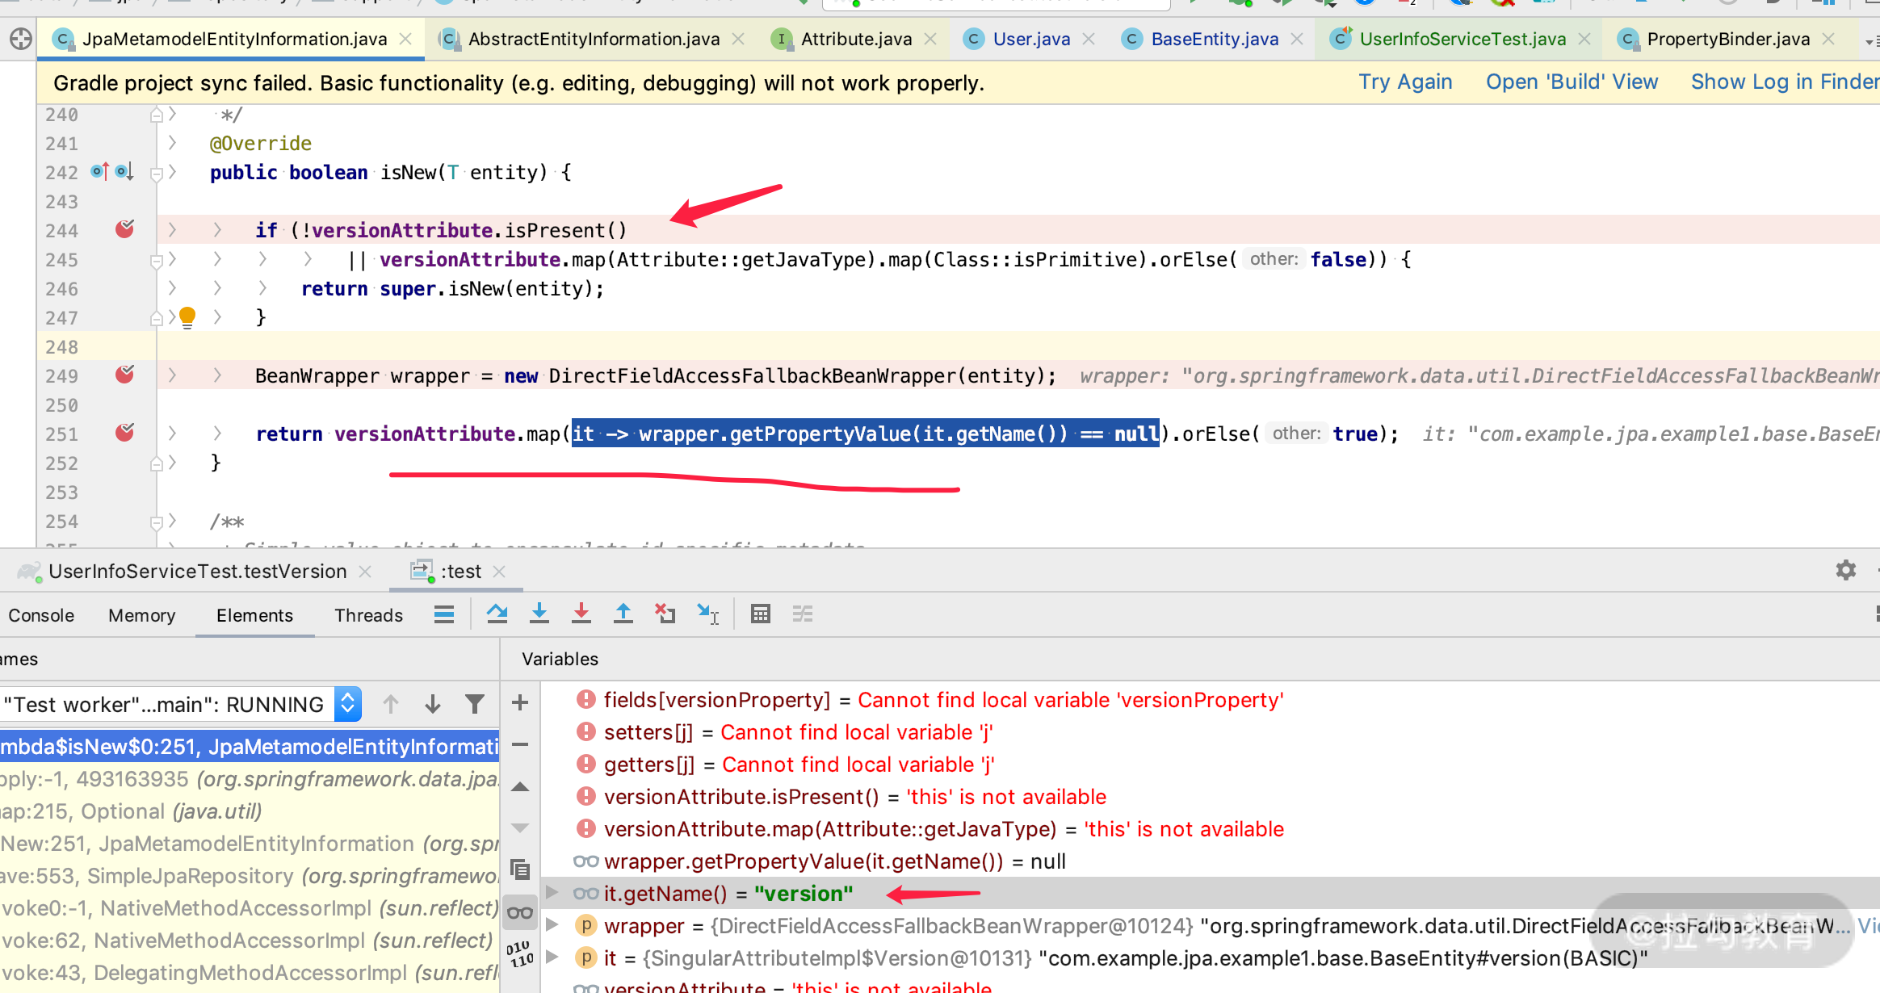The image size is (1880, 993).
Task: Select the save:553 SimpleJpaRepository frame
Action: point(250,876)
